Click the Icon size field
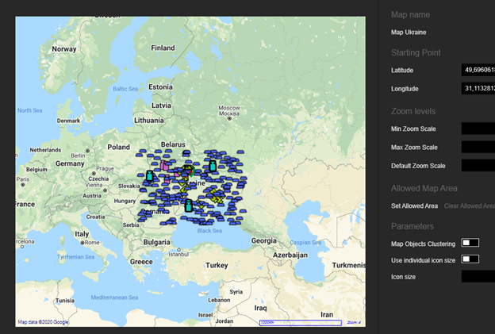Image resolution: width=495 pixels, height=334 pixels. pos(478,276)
